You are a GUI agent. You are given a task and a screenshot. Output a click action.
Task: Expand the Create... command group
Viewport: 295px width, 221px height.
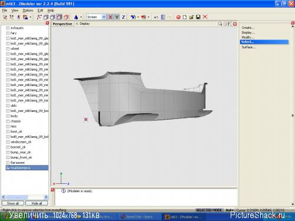pyautogui.click(x=248, y=28)
